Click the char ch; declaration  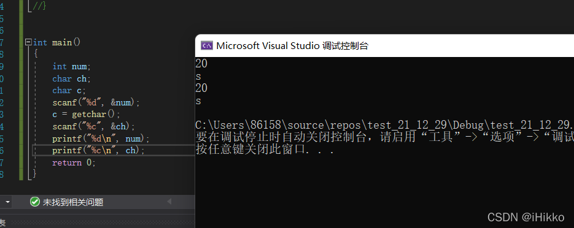[x=71, y=78]
